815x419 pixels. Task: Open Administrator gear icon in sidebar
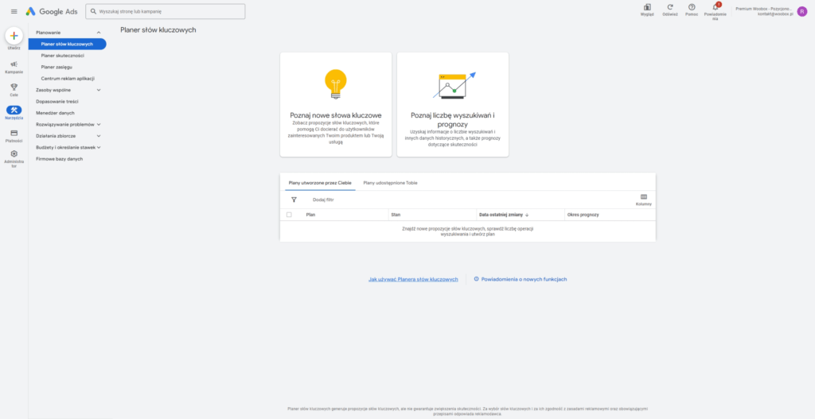(x=14, y=154)
